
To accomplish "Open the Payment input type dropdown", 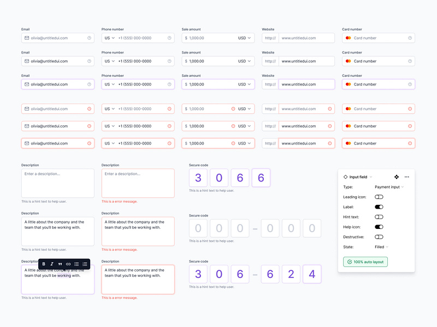I will click(x=388, y=187).
